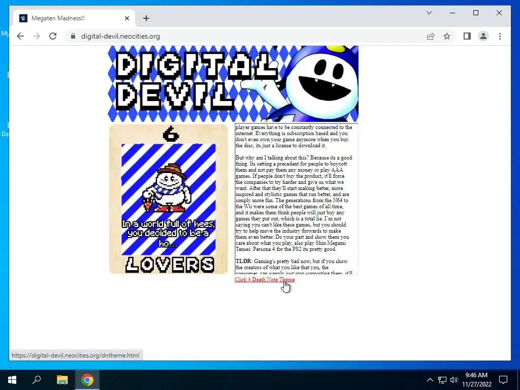Screen dimensions: 520x390
Task: Open a new tab with plus button
Action: (x=146, y=18)
